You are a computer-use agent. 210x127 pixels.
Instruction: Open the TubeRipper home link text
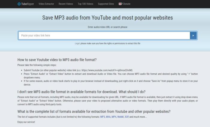coord(28,4)
